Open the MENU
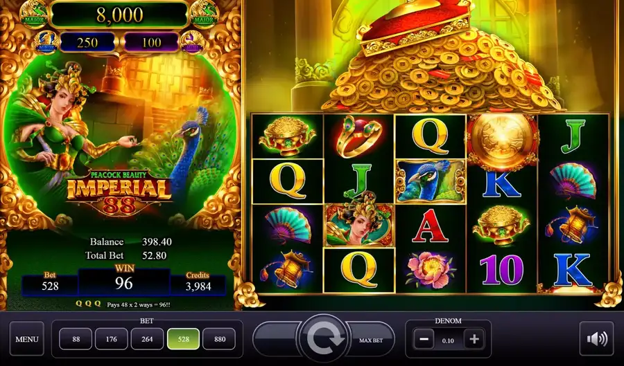Screen dimensions: 624x366 click(x=26, y=339)
